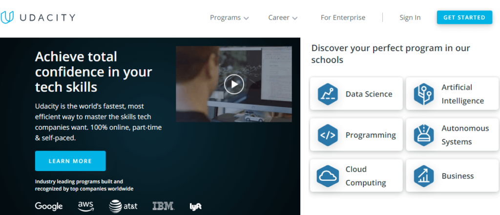Viewport: 500px width, 215px height.
Task: Open the Cloud Computing school
Action: pyautogui.click(x=356, y=176)
